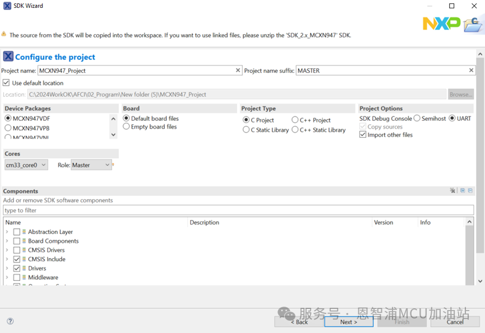This screenshot has height=333, width=485.
Task: Click the Middleware component icon
Action: (x=24, y=277)
